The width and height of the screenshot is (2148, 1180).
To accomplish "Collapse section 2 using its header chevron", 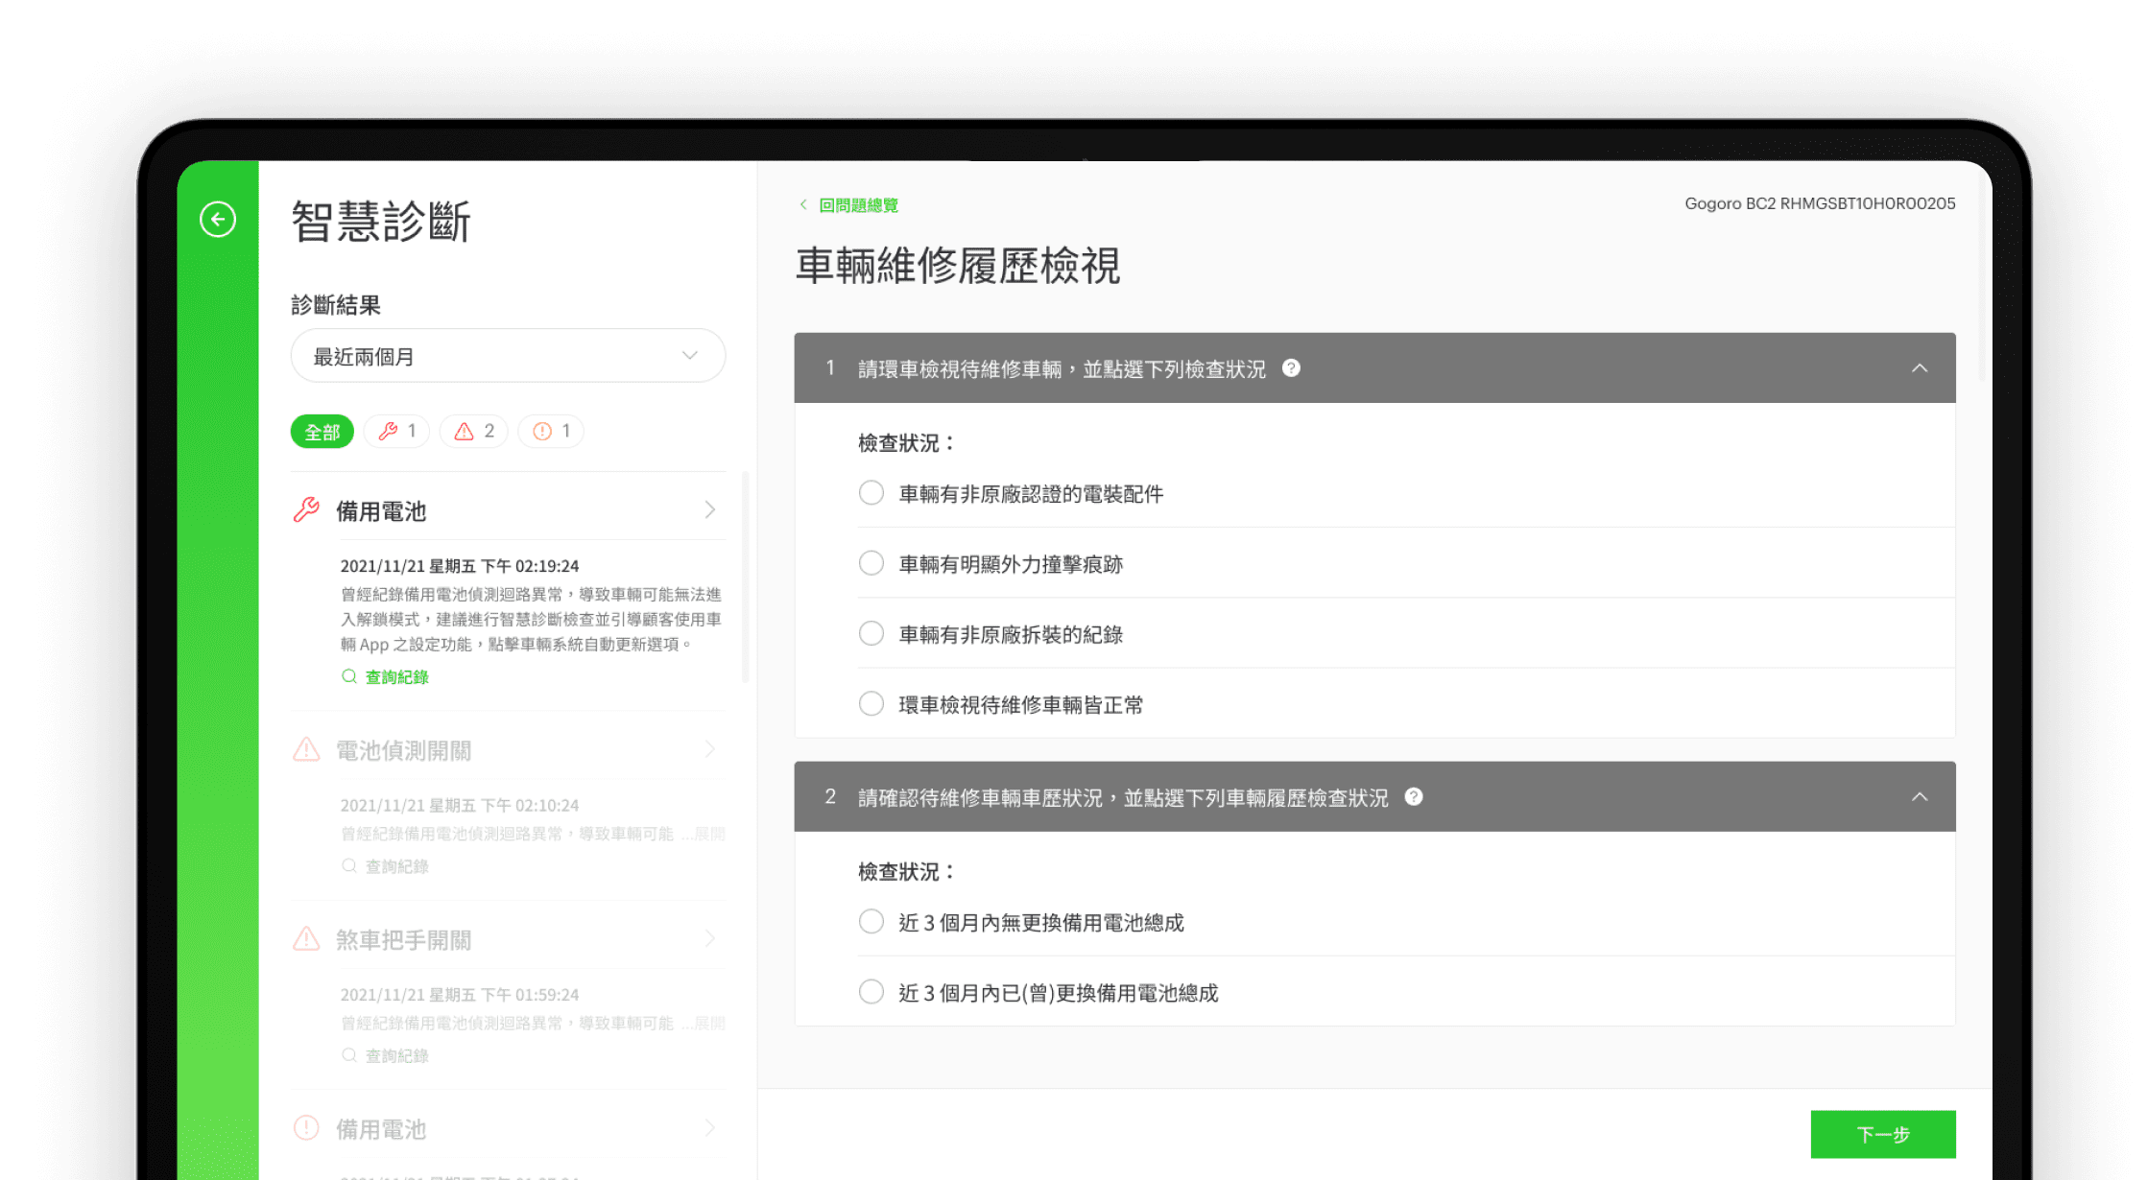I will coord(1919,797).
